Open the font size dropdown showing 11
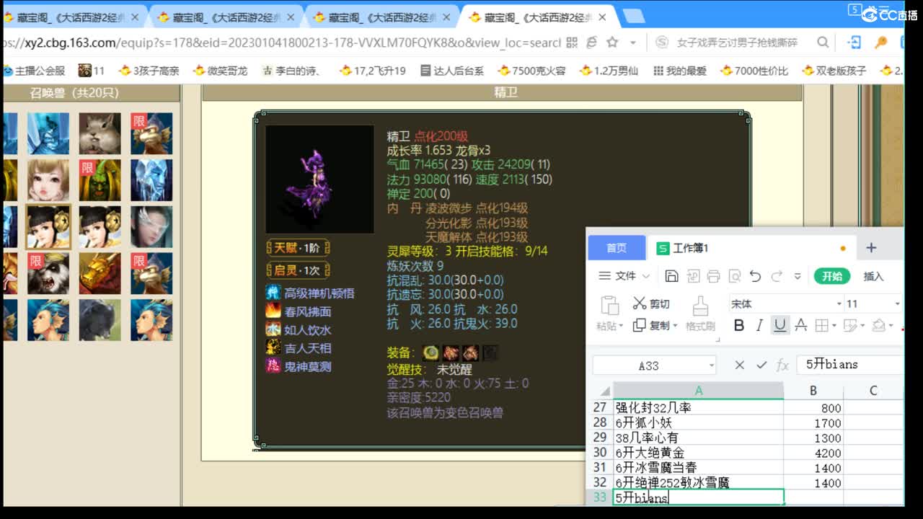This screenshot has width=923, height=519. coord(898,304)
